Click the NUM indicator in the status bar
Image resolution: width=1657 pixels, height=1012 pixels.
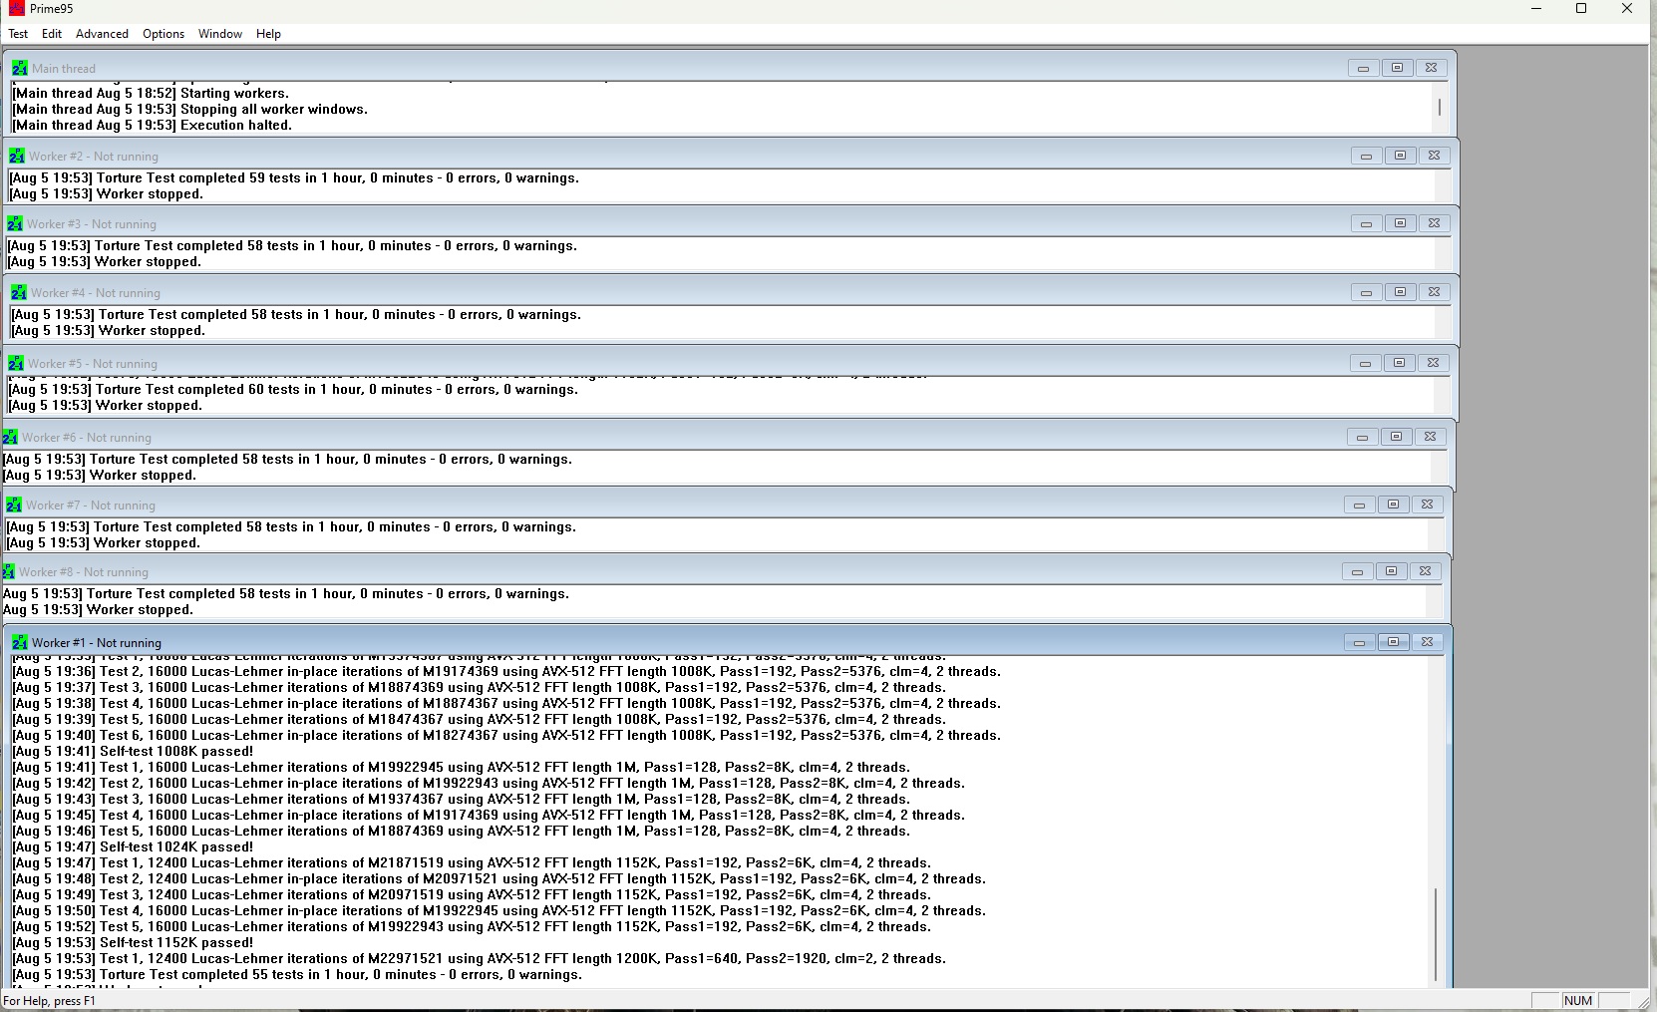[x=1578, y=1001]
